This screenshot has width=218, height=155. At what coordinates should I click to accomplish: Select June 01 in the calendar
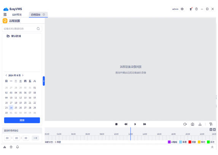[x=35, y=88]
